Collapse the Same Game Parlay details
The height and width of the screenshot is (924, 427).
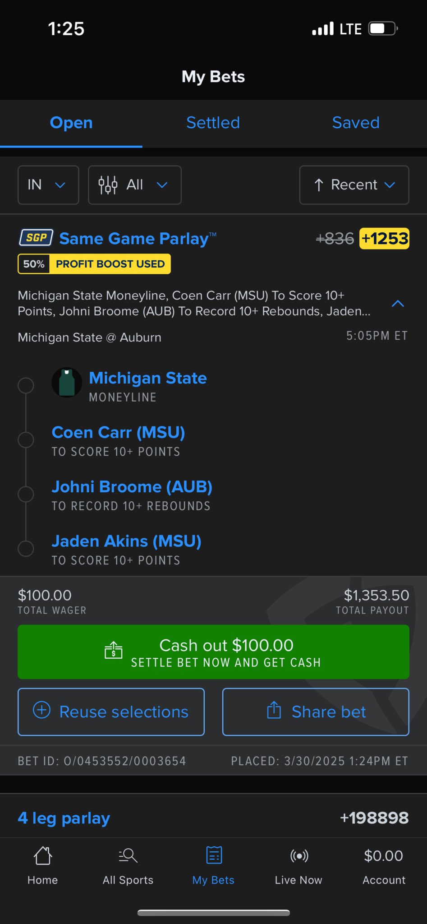click(x=398, y=304)
